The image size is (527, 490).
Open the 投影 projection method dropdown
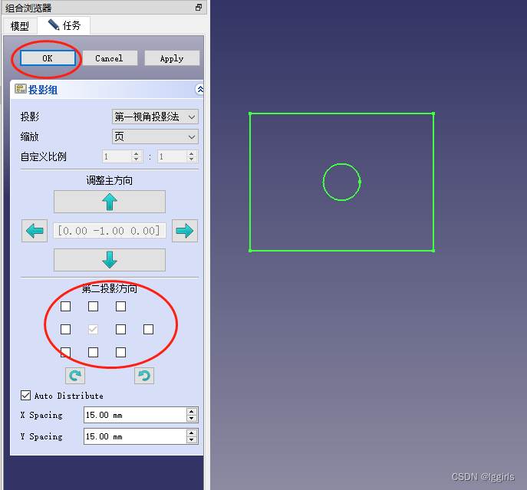(x=155, y=117)
